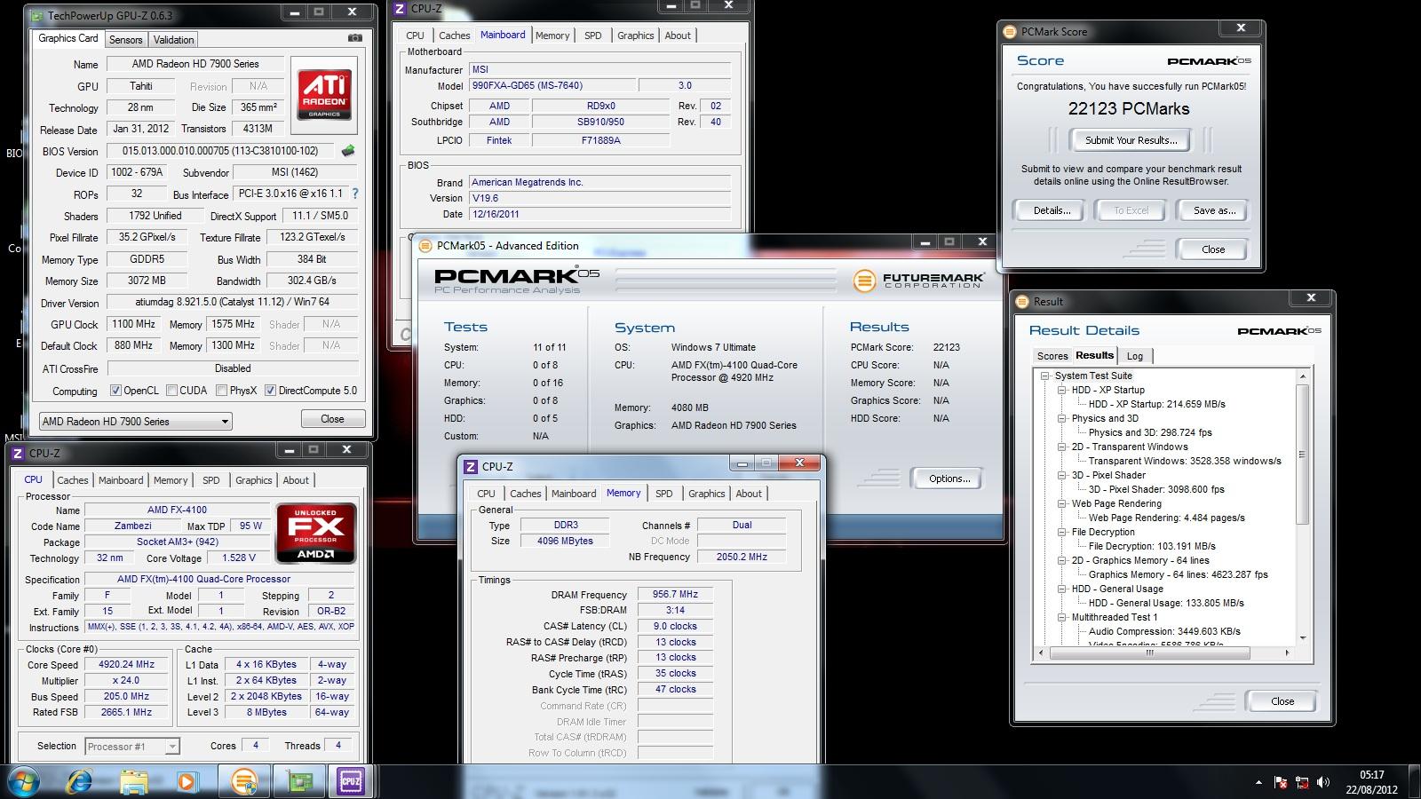The width and height of the screenshot is (1421, 799).
Task: Open the Processor #1 selection dropdown
Action: (132, 747)
